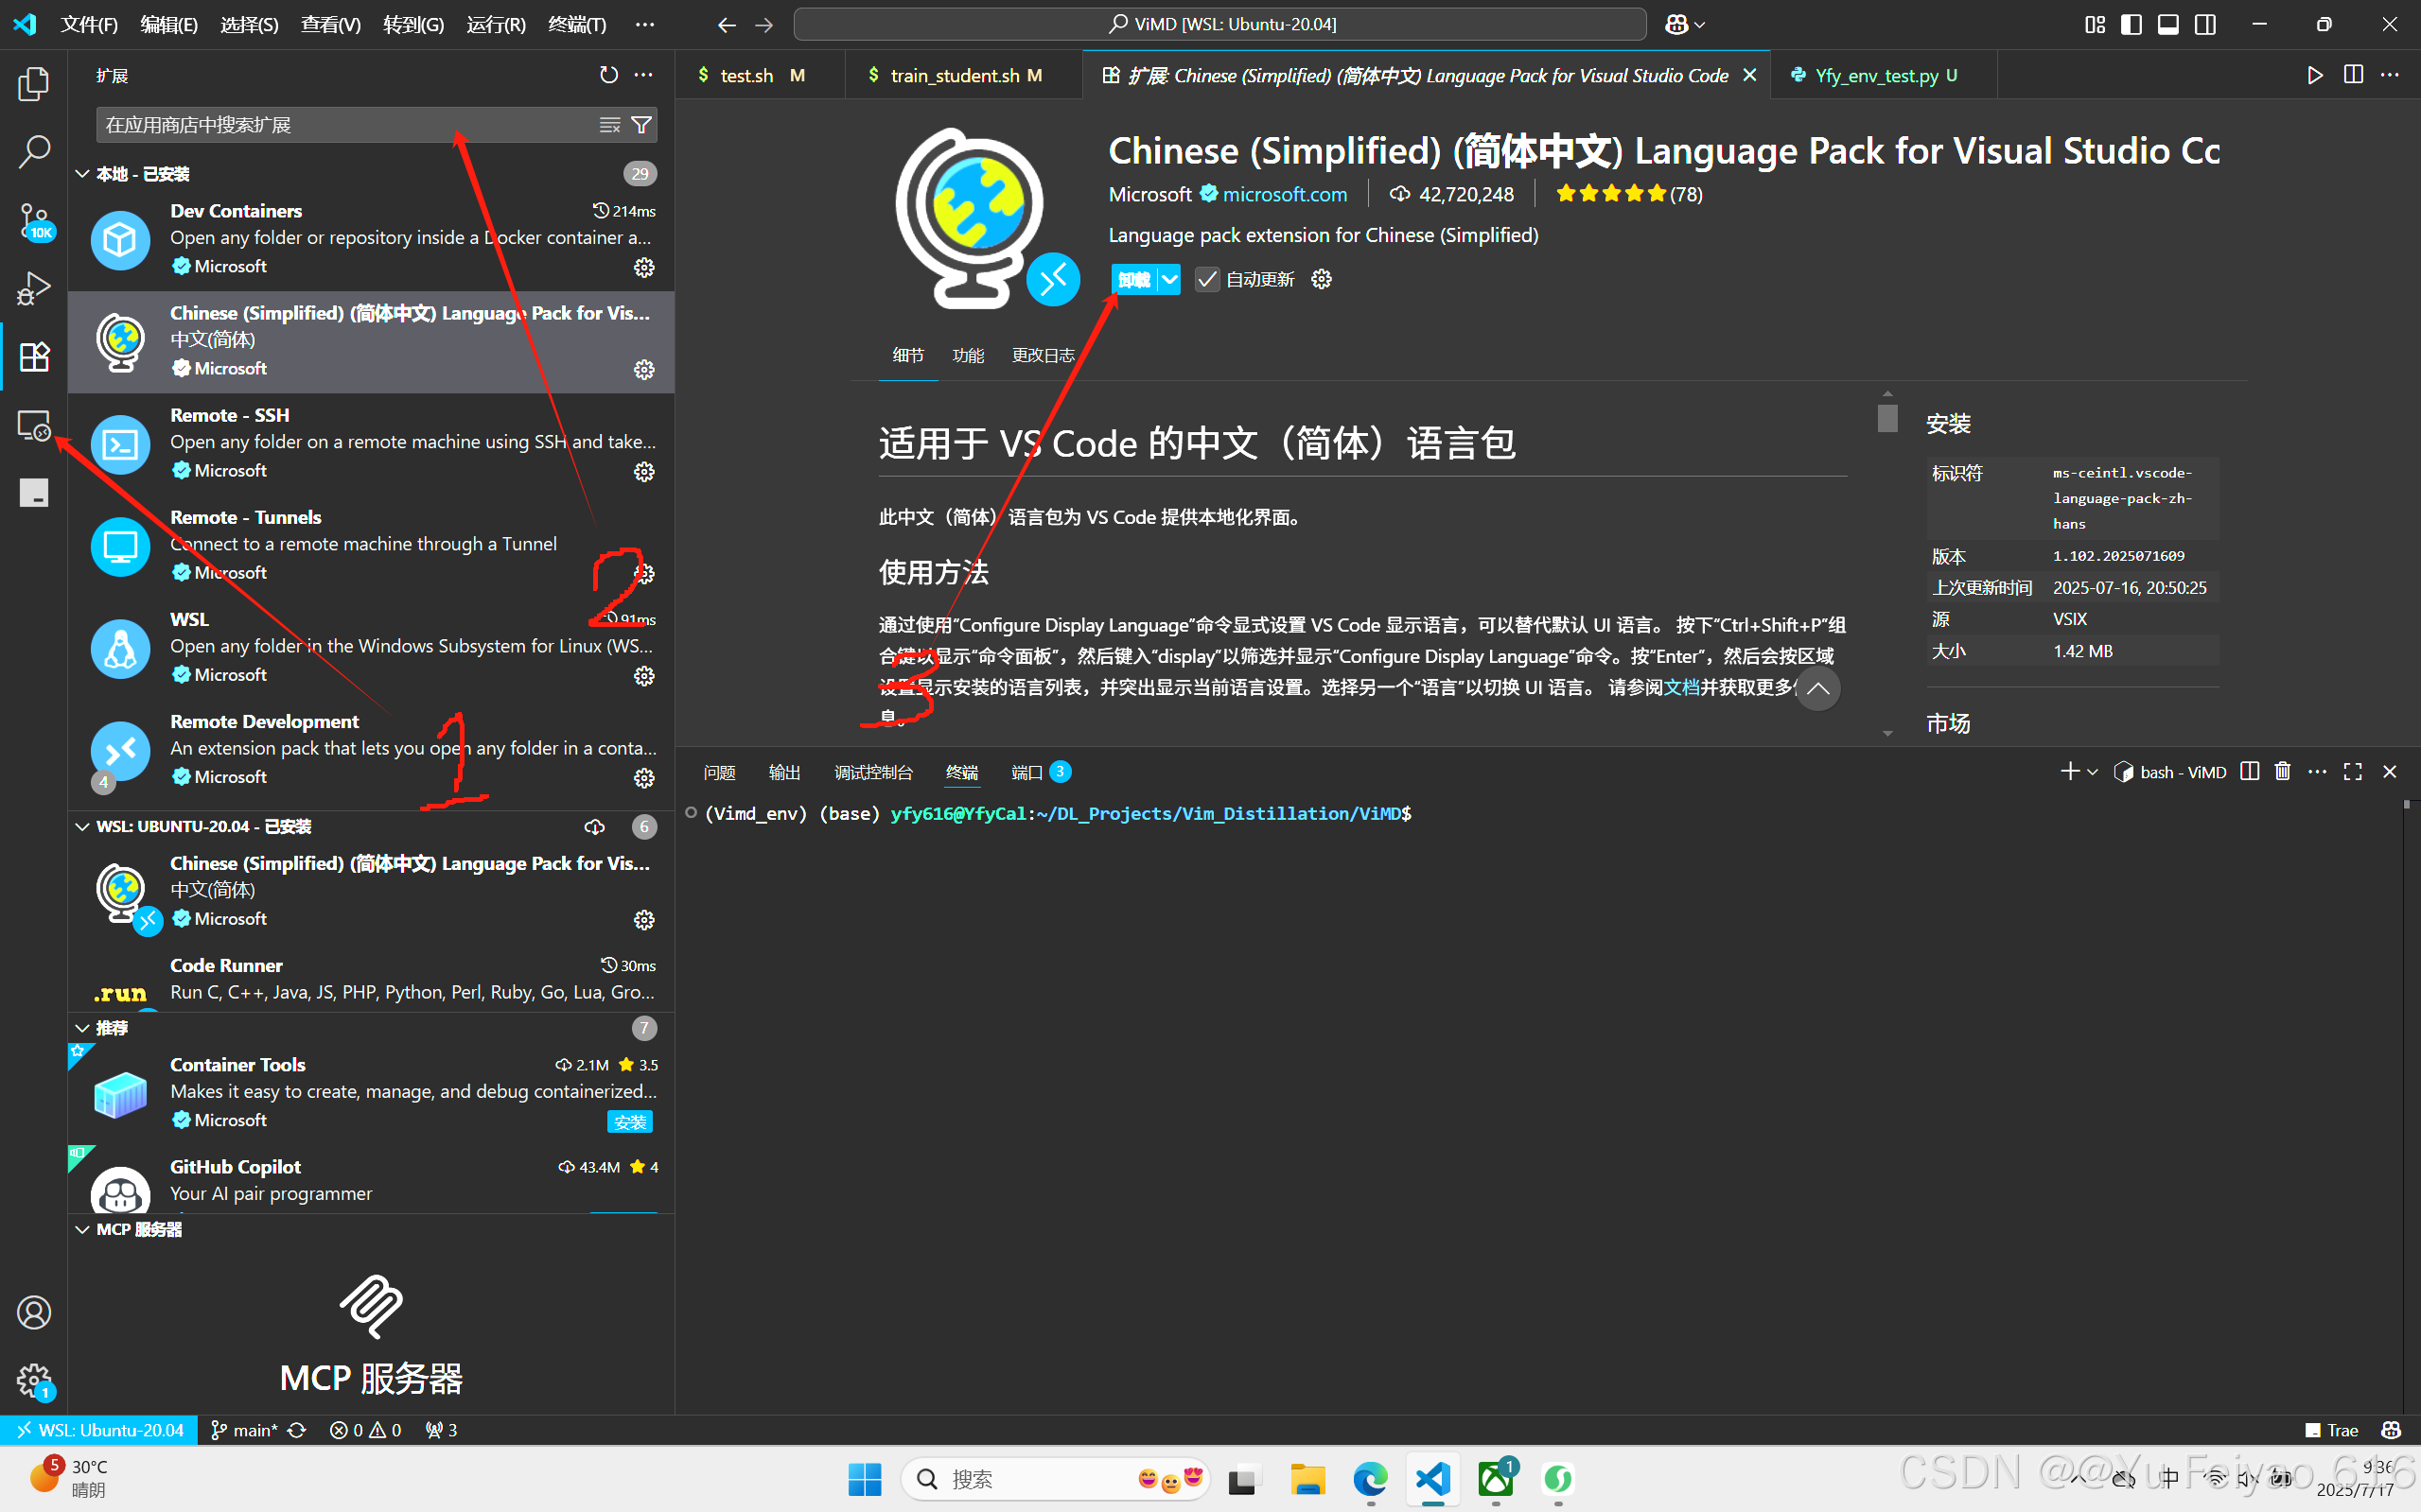Open the 文档 documentation link

pyautogui.click(x=1682, y=687)
